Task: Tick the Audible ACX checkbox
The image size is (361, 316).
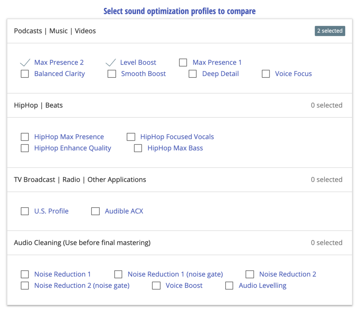Action: [96, 211]
